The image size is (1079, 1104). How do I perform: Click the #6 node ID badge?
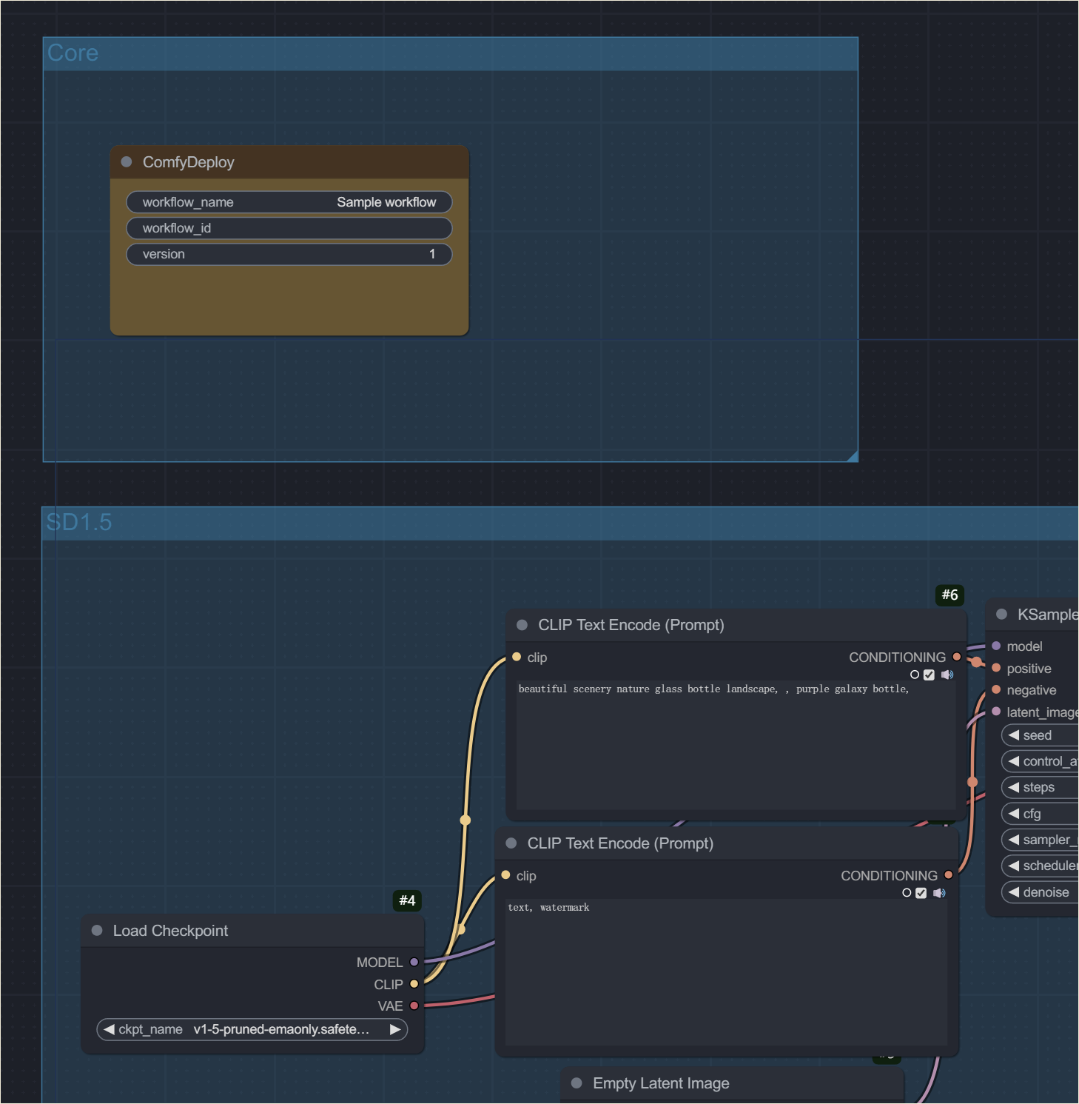[x=950, y=595]
